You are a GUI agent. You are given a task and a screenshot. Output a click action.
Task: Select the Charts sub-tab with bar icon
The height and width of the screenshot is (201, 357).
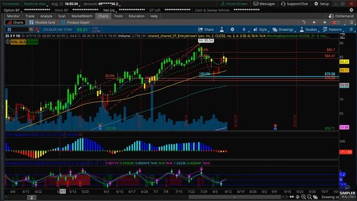(x=15, y=22)
